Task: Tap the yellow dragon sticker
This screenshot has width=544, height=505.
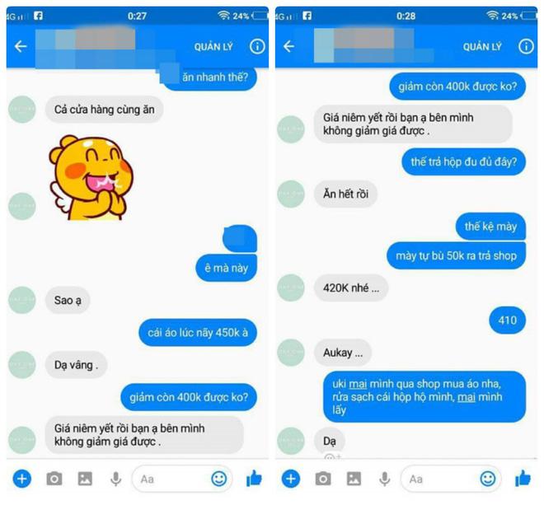Action: coord(90,178)
